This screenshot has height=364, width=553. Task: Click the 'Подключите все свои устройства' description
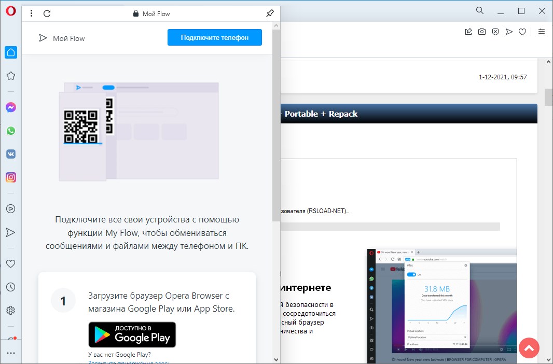147,233
